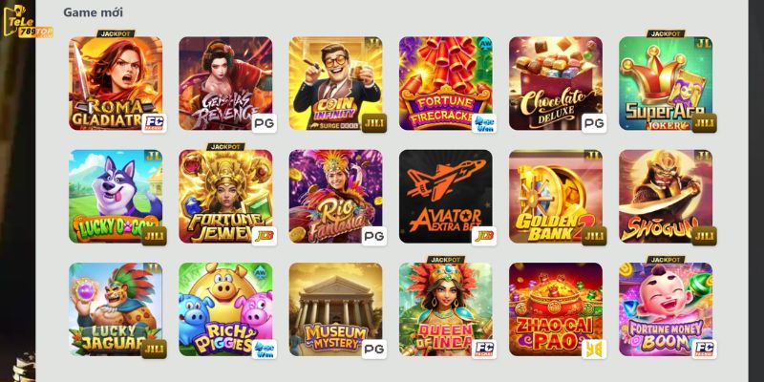The width and height of the screenshot is (764, 382).
Task: Select the Coin Infinity game icon
Action: (x=336, y=83)
